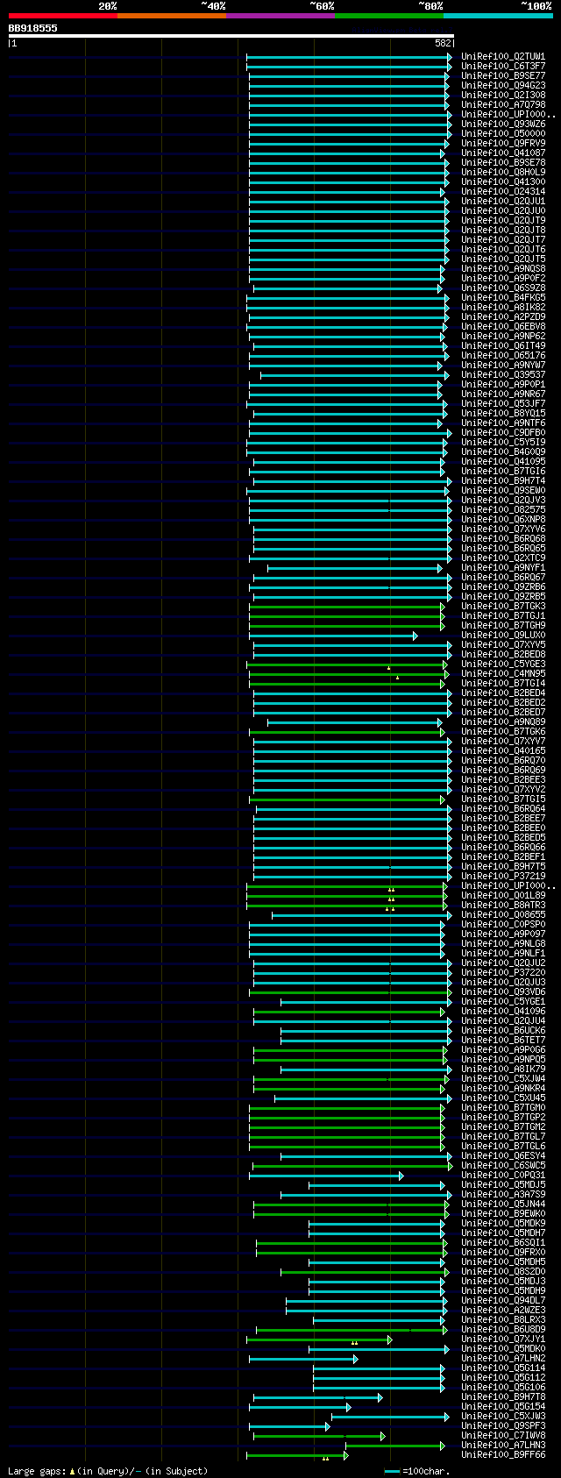Select hit UniRef100_Q93WZ6
561x1478 pixels.
(503, 124)
